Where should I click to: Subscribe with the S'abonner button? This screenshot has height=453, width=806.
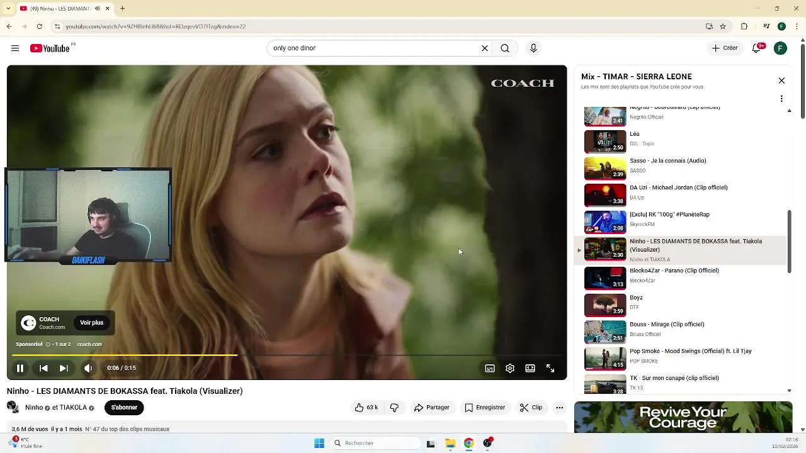(x=124, y=408)
